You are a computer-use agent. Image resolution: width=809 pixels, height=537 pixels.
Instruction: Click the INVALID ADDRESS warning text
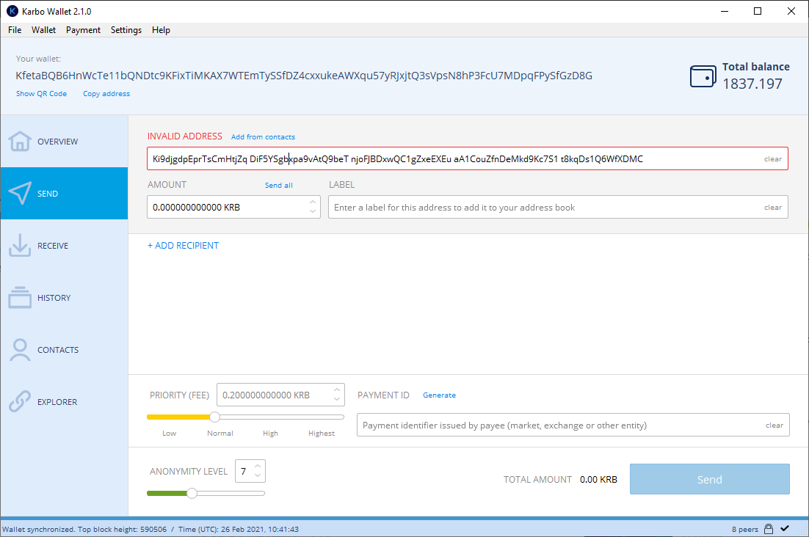185,136
